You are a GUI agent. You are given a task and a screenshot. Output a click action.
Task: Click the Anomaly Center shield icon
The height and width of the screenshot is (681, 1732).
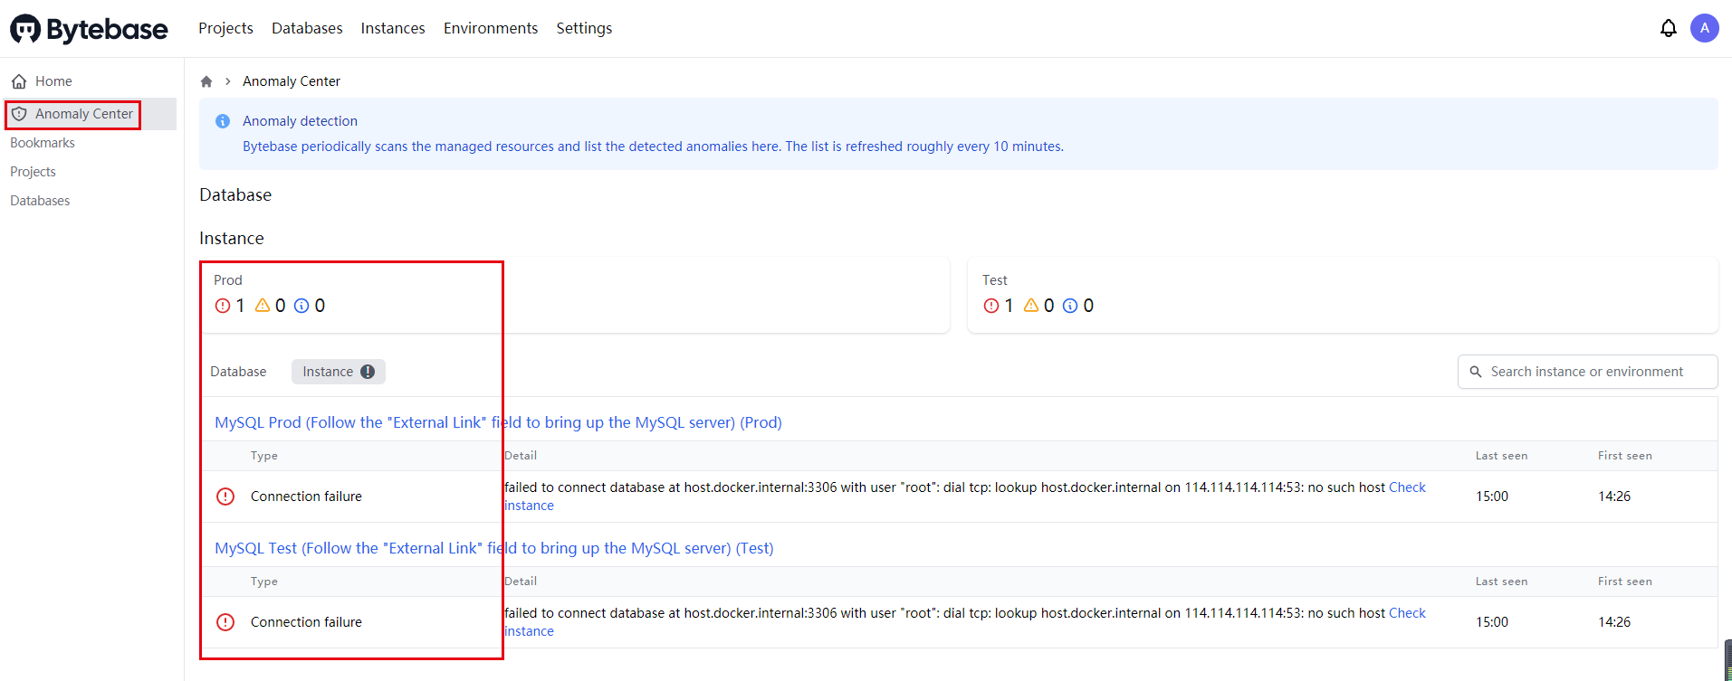(x=19, y=114)
